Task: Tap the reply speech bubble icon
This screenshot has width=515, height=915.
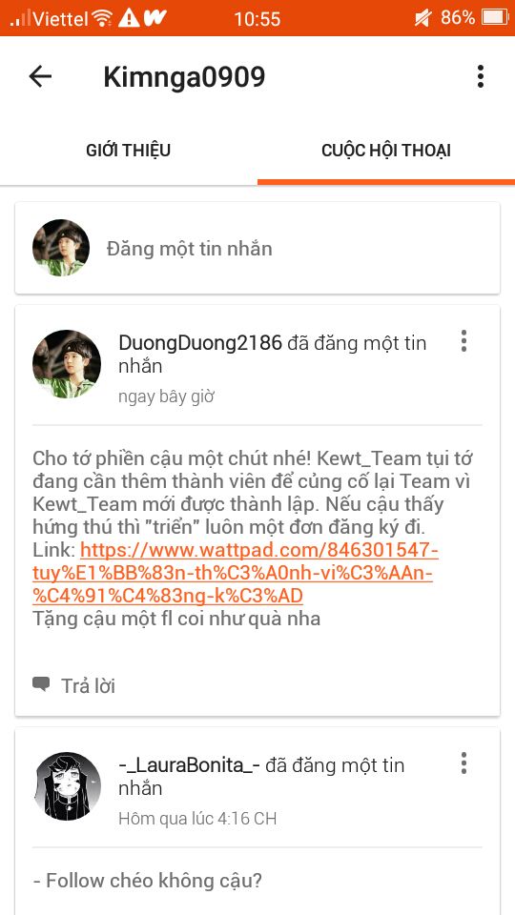Action: (x=41, y=684)
